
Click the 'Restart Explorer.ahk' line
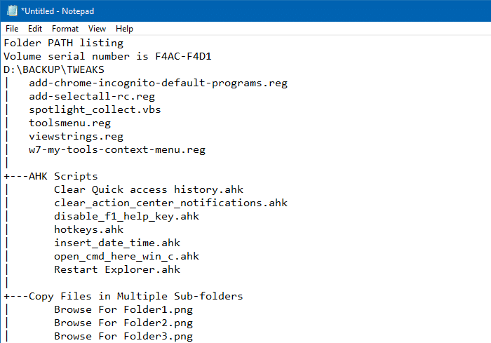116,270
